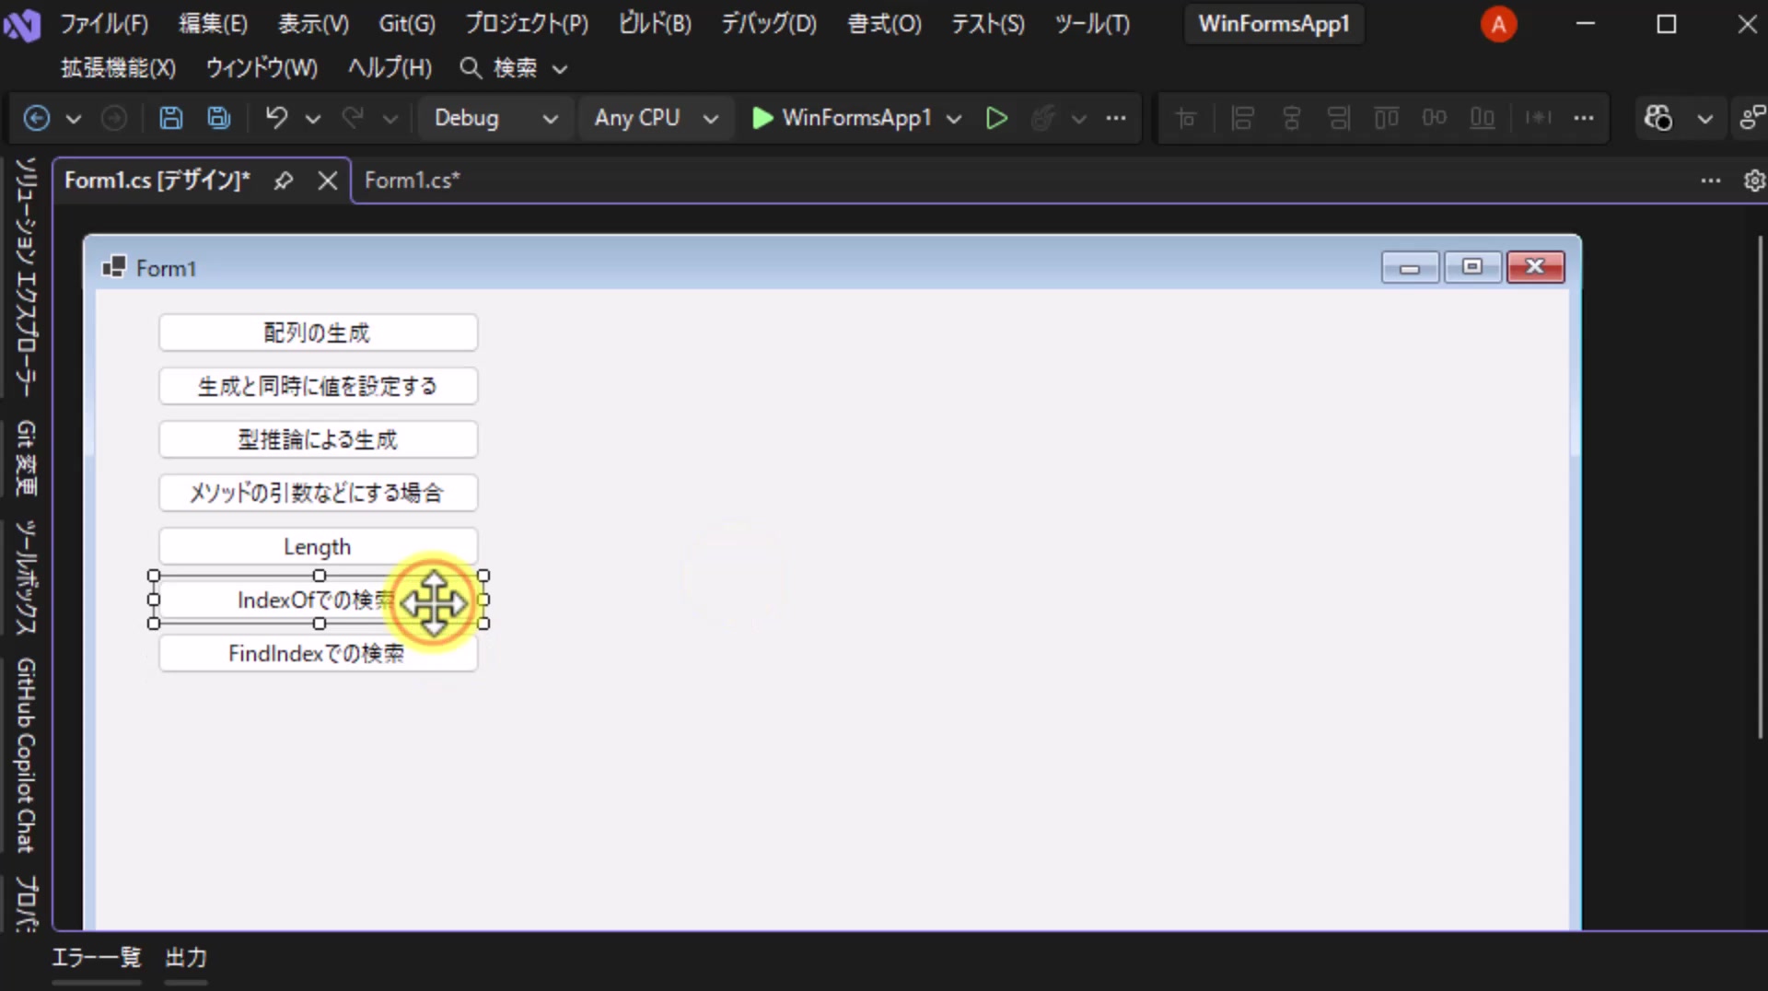Open the ファイル(F) menu
Image resolution: width=1768 pixels, height=991 pixels.
pyautogui.click(x=104, y=24)
